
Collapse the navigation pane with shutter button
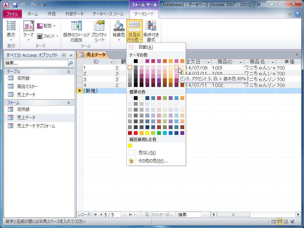tap(71, 55)
